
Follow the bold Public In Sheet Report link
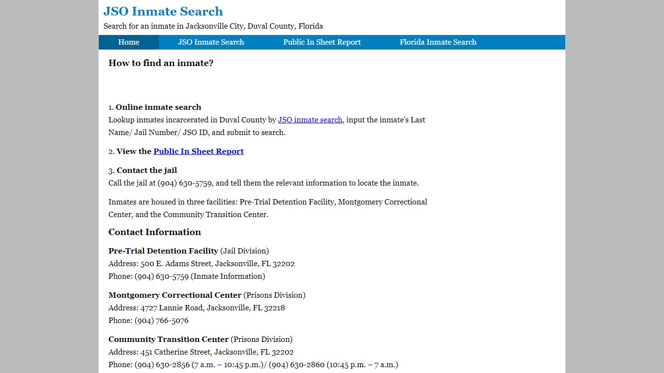click(198, 151)
